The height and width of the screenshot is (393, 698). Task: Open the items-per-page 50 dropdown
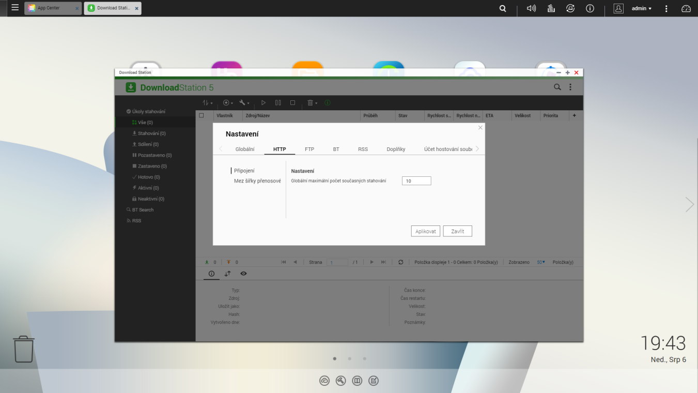pos(541,262)
